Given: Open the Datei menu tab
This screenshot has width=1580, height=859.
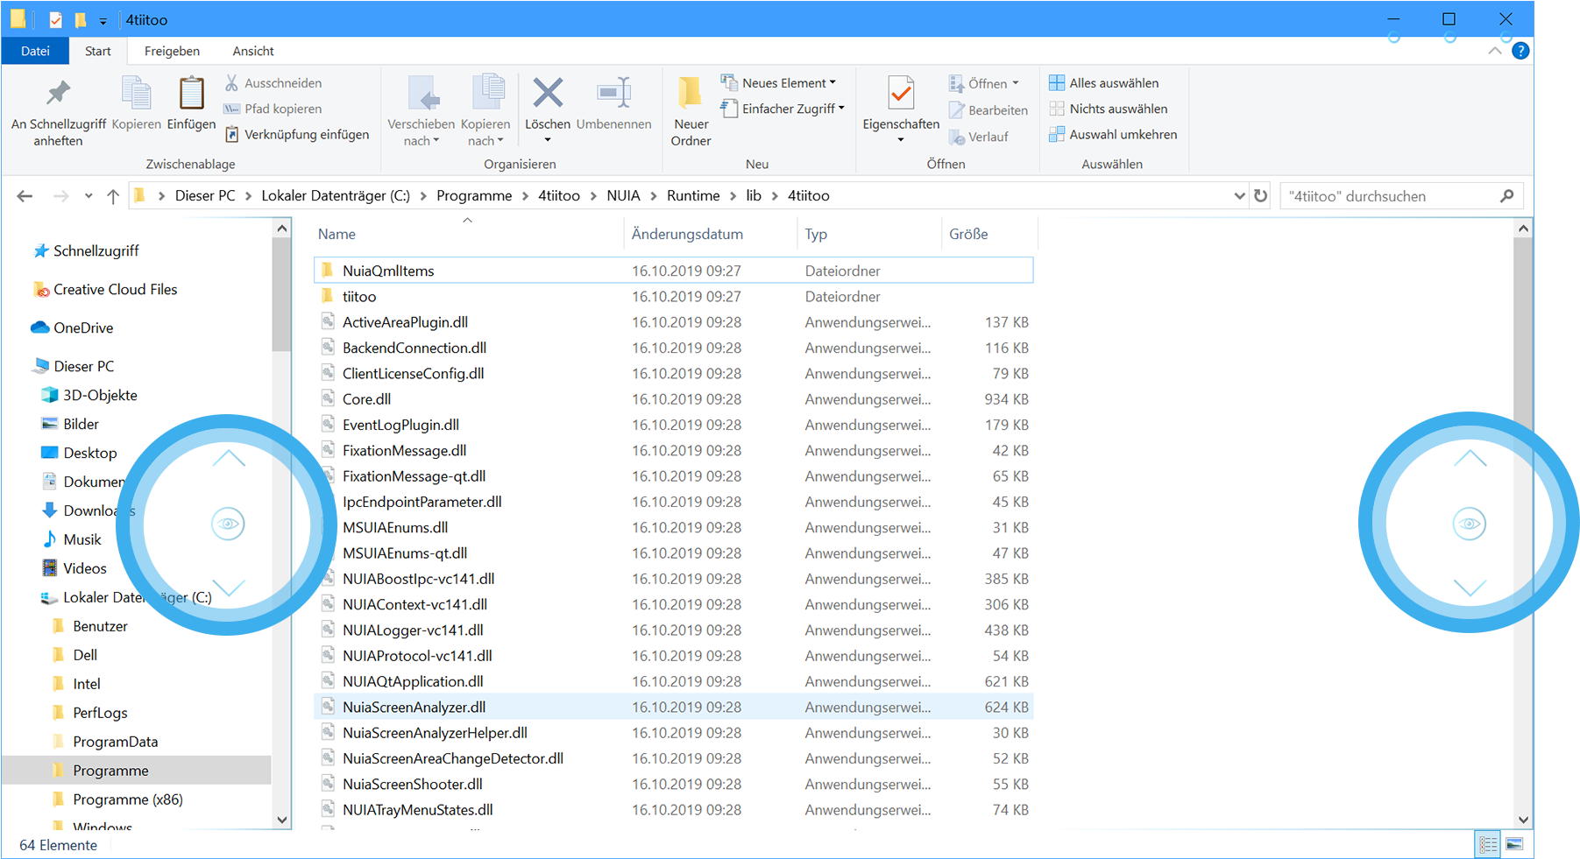Looking at the screenshot, I should pos(35,51).
